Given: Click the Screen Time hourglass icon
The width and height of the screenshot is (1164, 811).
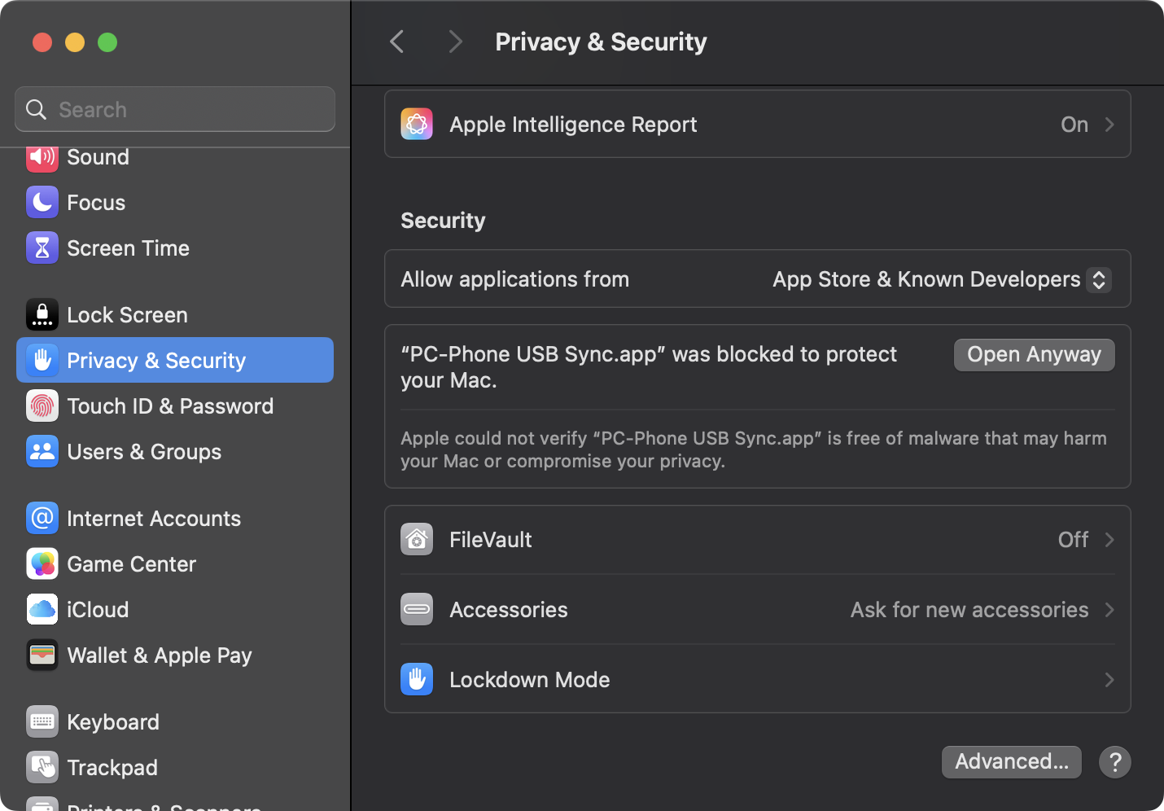Looking at the screenshot, I should tap(42, 248).
